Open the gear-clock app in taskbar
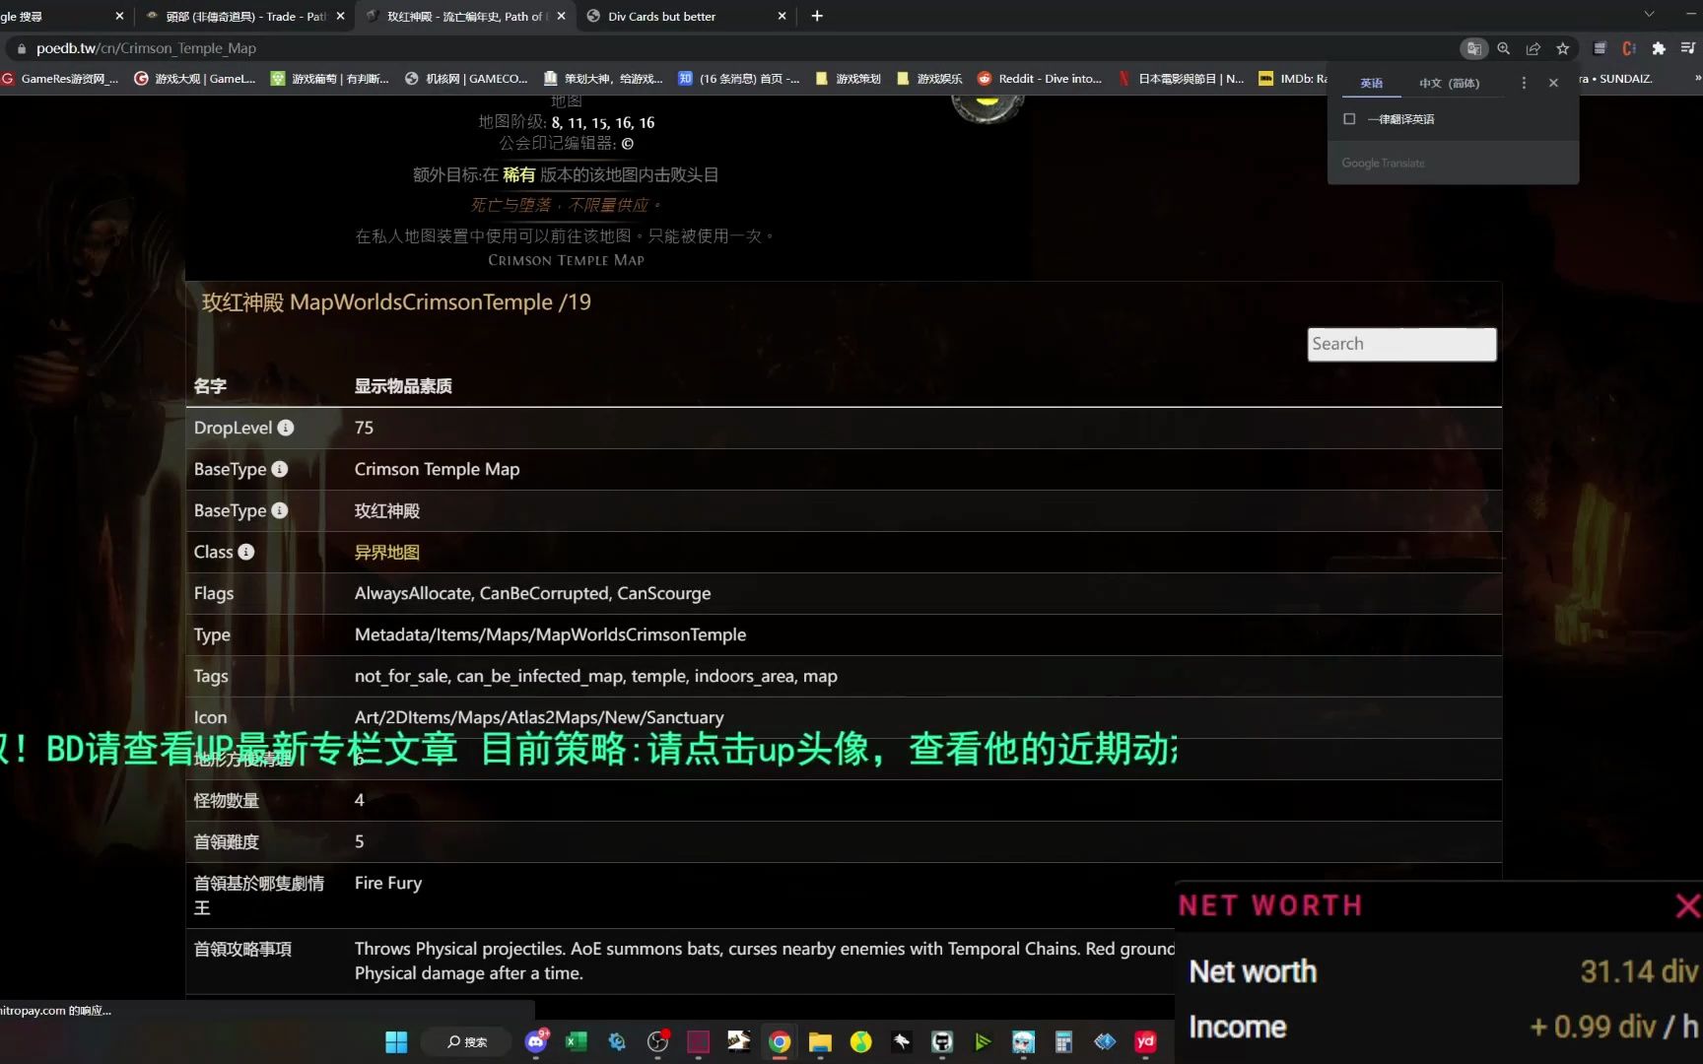1703x1064 pixels. (617, 1041)
